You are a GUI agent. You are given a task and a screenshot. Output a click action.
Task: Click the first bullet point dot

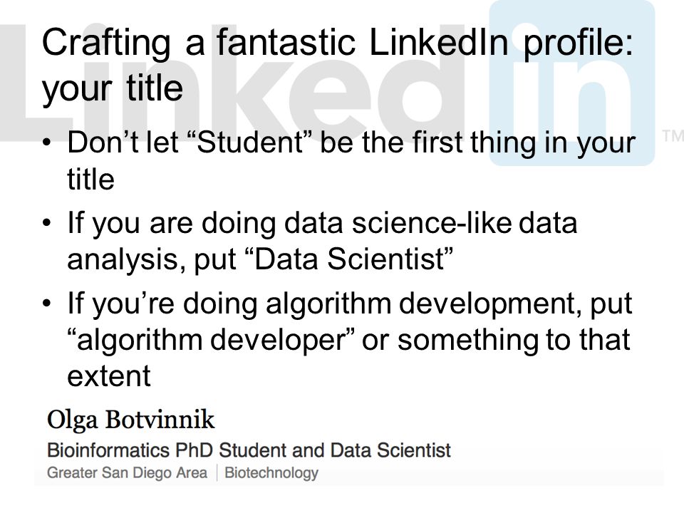[x=47, y=142]
